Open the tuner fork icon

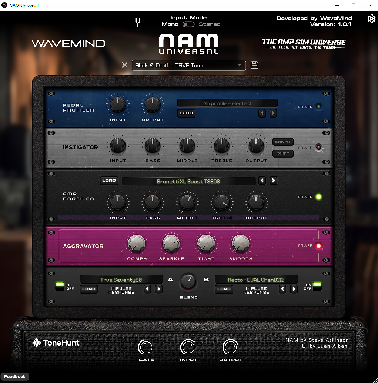pos(138,23)
